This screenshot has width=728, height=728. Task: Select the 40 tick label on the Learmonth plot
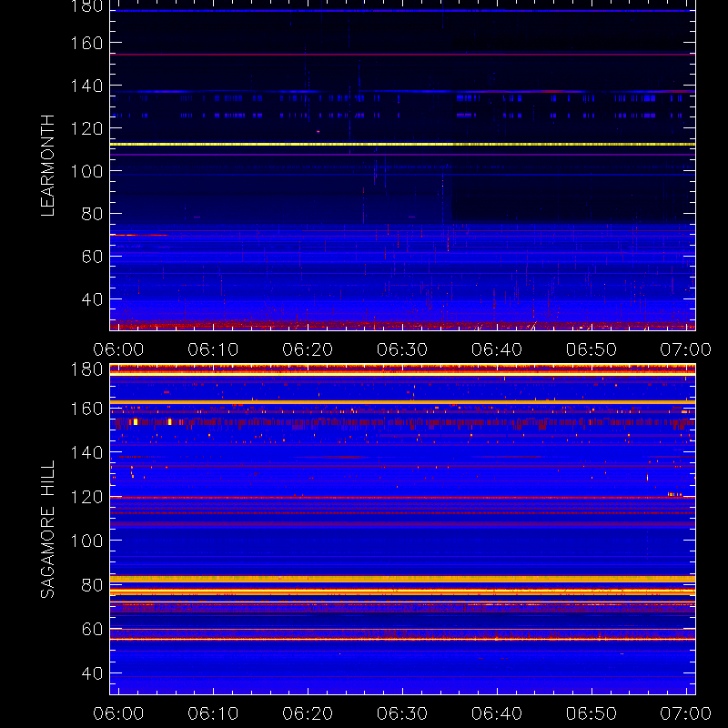(x=92, y=299)
